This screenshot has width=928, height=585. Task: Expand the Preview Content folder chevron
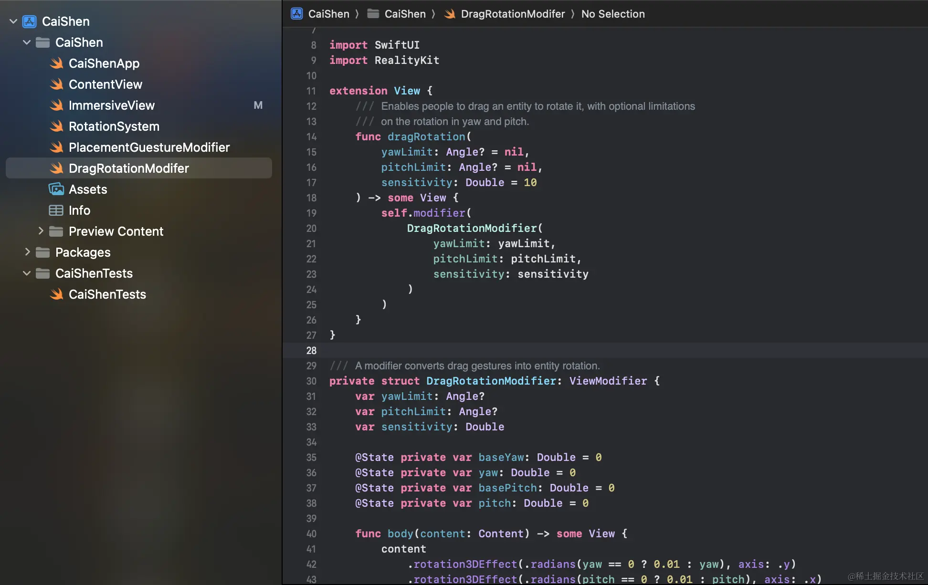point(41,231)
